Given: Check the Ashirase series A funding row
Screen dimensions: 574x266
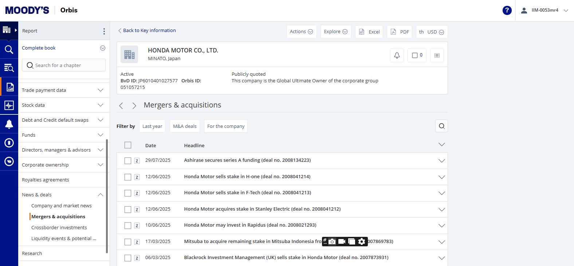Looking at the screenshot, I should [128, 161].
